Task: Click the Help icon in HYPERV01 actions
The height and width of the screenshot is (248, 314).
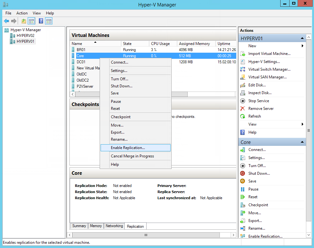Action: pyautogui.click(x=243, y=132)
